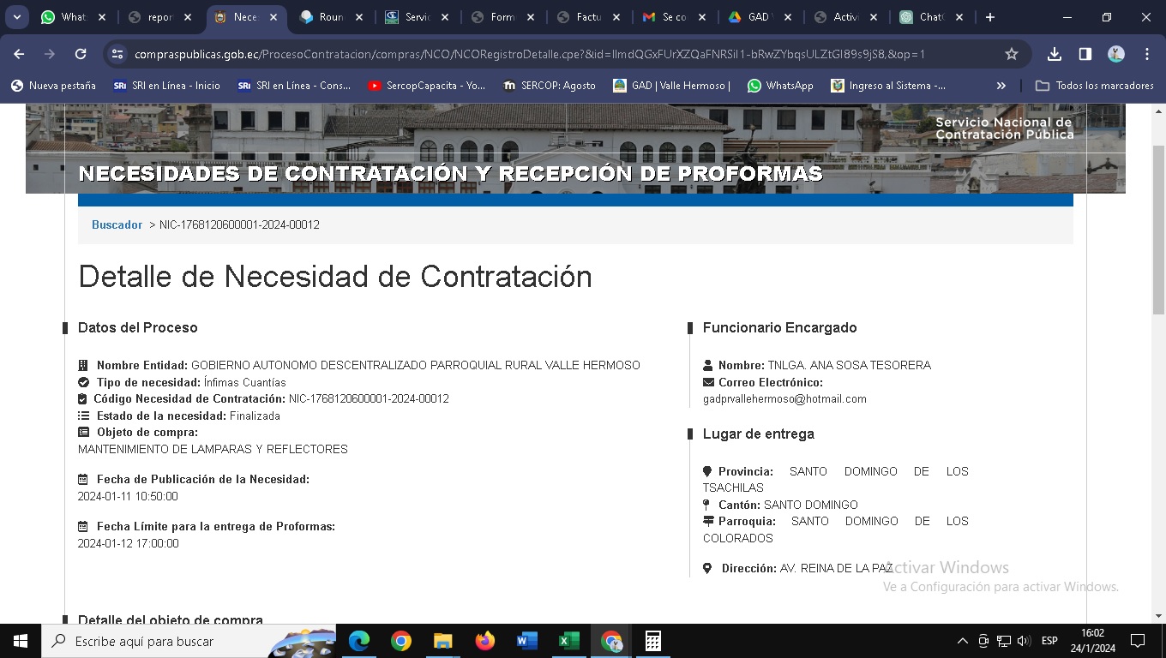Open the Excel icon in the taskbar
This screenshot has width=1166, height=658.
568,641
